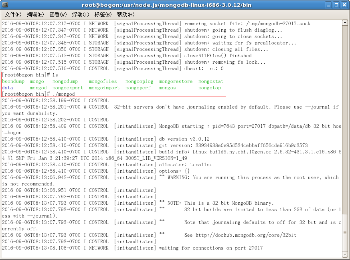350x260 pixels.
Task: Click the mongorestore file name
Action: click(x=176, y=82)
